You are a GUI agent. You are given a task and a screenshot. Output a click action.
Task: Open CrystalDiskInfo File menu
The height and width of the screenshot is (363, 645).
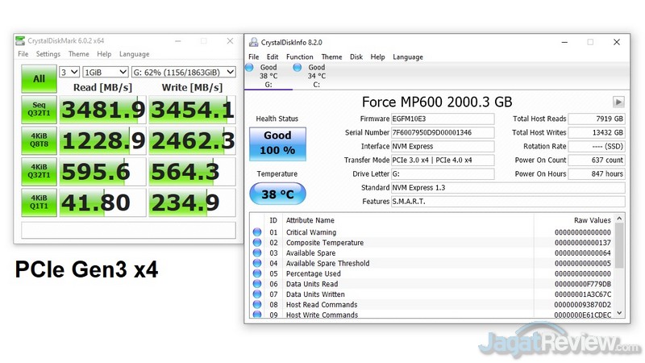(x=254, y=56)
